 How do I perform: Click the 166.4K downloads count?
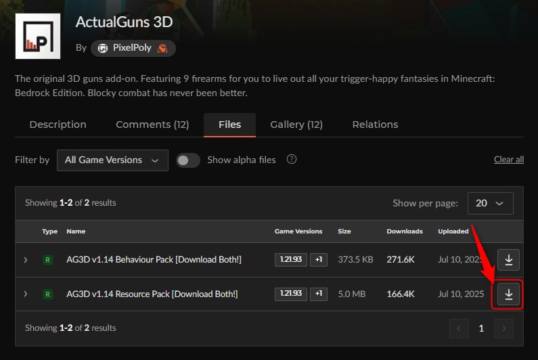[x=401, y=294]
